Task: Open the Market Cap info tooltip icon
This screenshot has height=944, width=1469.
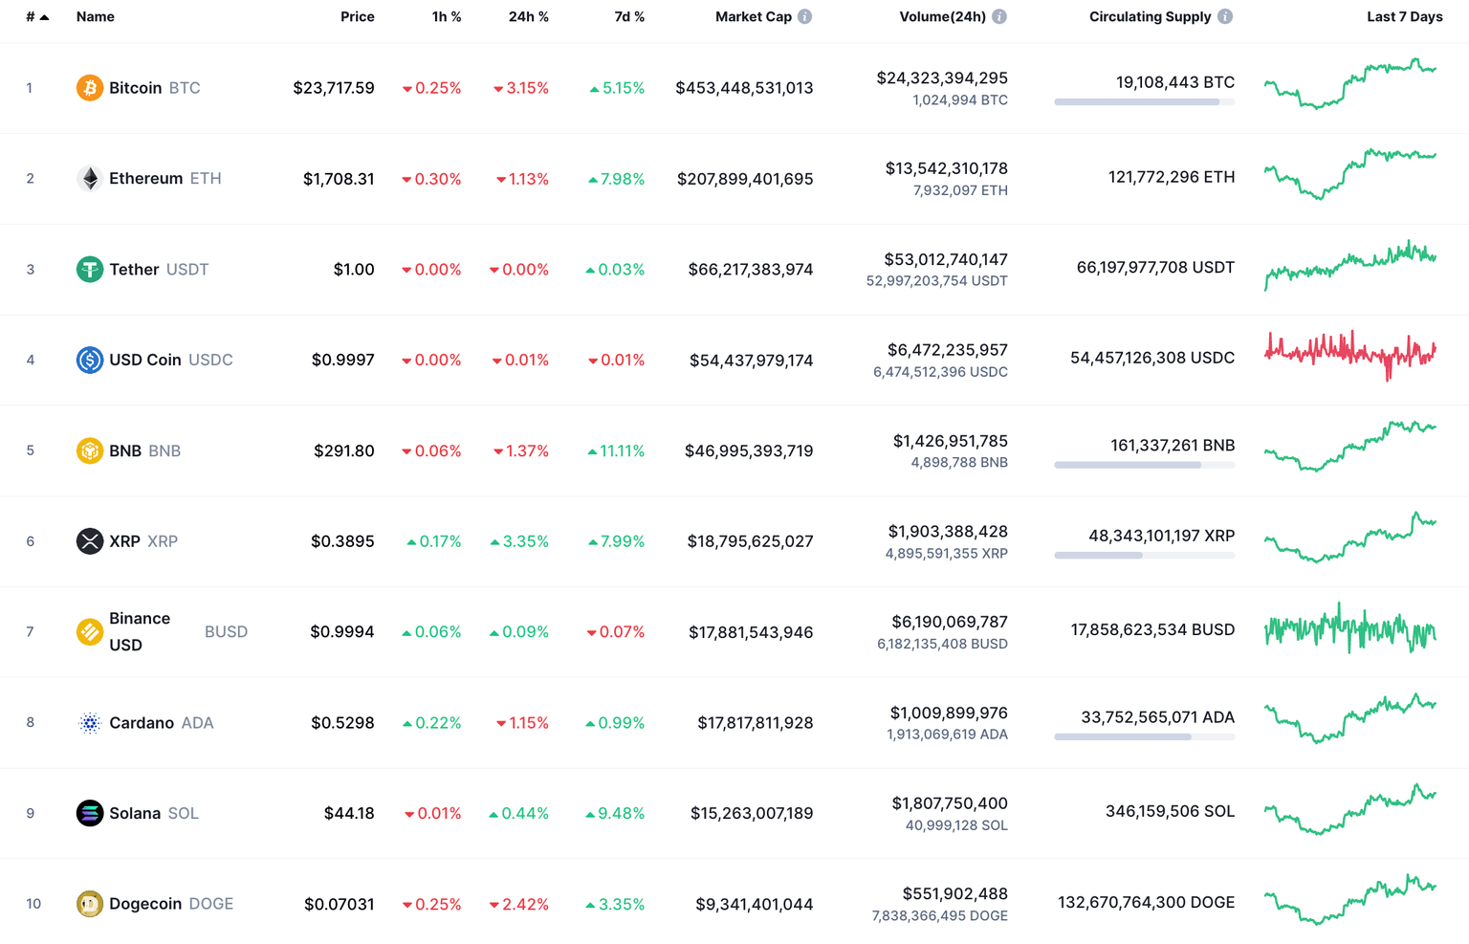Action: click(x=805, y=17)
